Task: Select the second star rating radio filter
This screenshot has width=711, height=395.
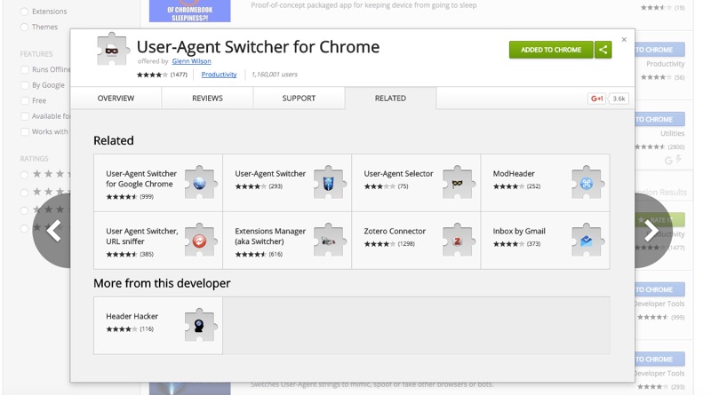Action: [x=25, y=193]
